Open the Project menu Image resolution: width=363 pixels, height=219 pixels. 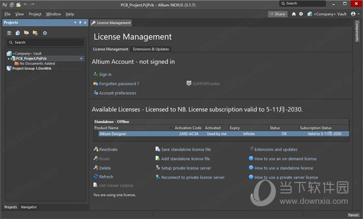point(35,14)
